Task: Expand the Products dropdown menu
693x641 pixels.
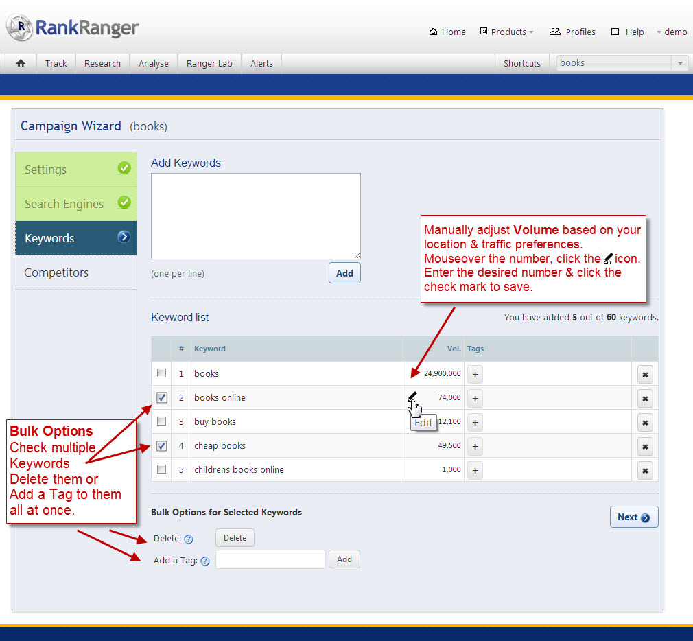Action: [x=507, y=32]
